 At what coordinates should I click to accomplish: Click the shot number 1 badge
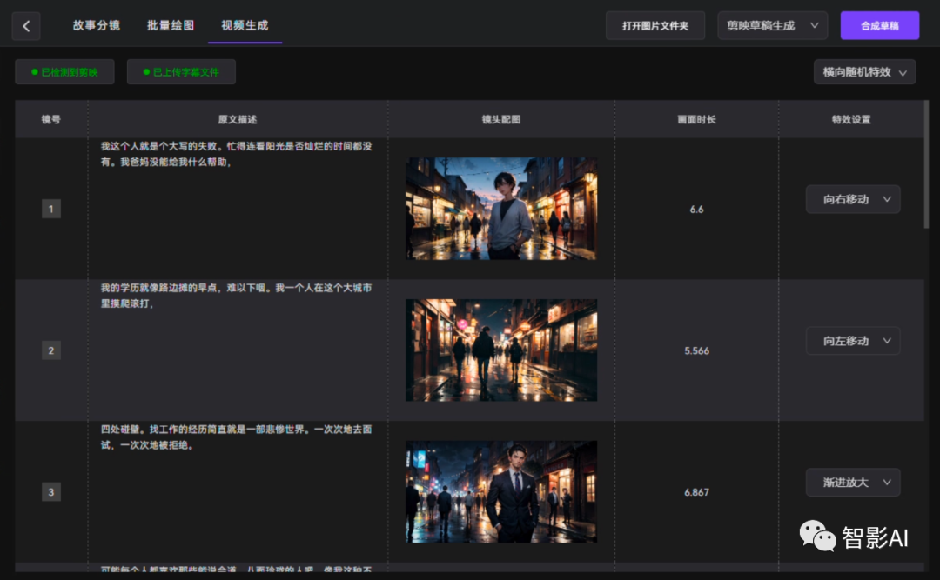pyautogui.click(x=51, y=209)
